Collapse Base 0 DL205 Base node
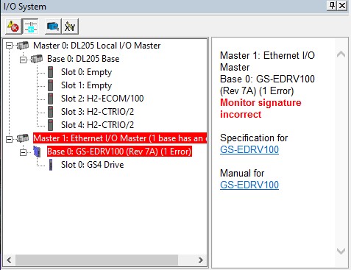The width and height of the screenshot is (351, 270). [x=23, y=60]
